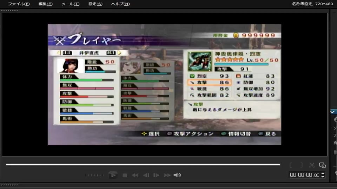Viewport: 337px width, 189px height.
Task: Click the video preview frame
Action: point(164,84)
